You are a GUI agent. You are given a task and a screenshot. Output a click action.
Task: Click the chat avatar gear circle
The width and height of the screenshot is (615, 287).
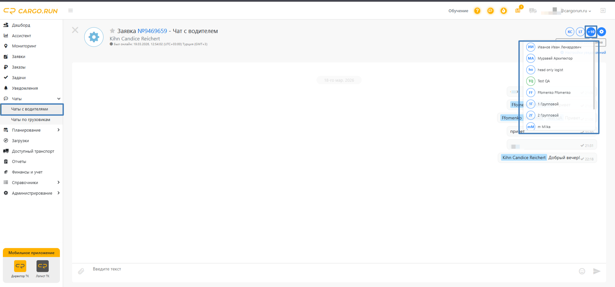(94, 37)
